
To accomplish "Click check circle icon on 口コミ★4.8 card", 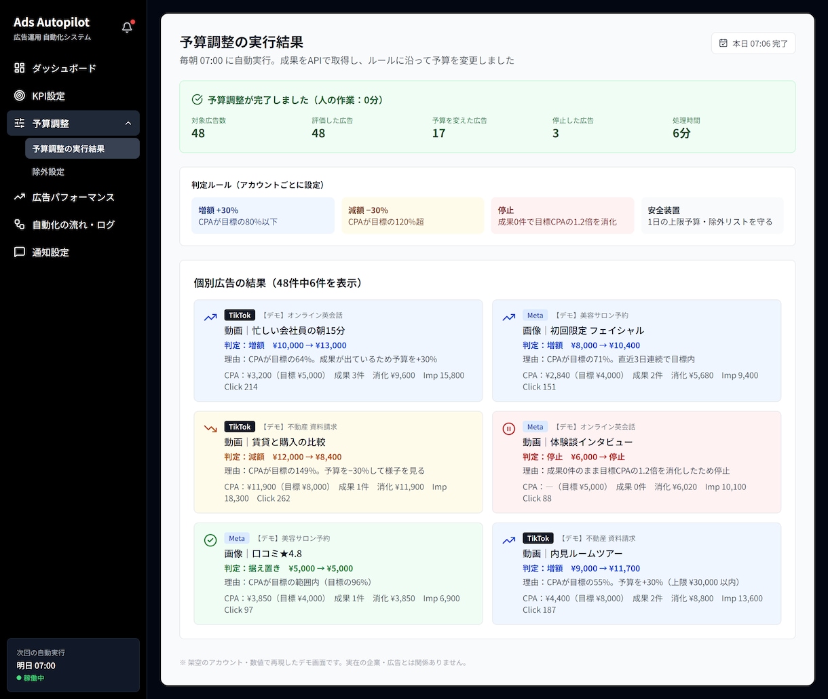I will pyautogui.click(x=210, y=540).
